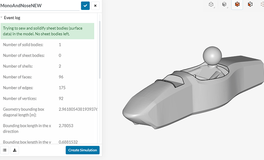
Task: Select the orange-and-white cube display mode
Action: tap(250, 5)
